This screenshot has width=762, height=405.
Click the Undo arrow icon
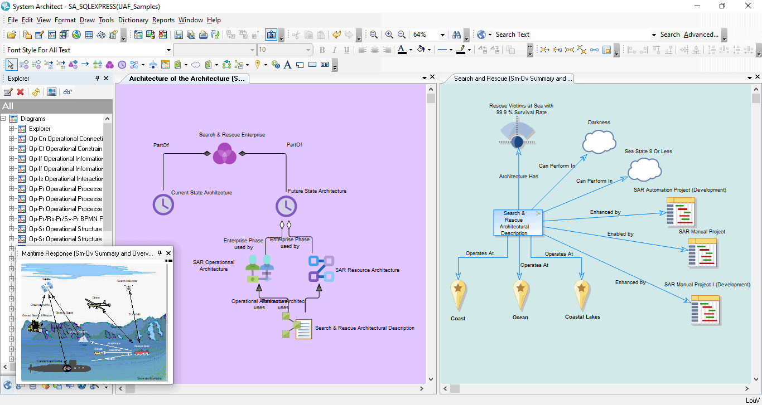click(x=336, y=35)
